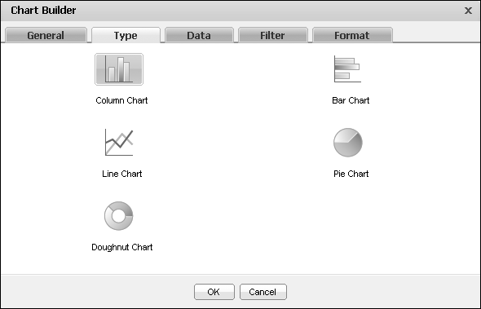Click the "Pie Chart" text label
This screenshot has width=481, height=309.
pyautogui.click(x=351, y=174)
